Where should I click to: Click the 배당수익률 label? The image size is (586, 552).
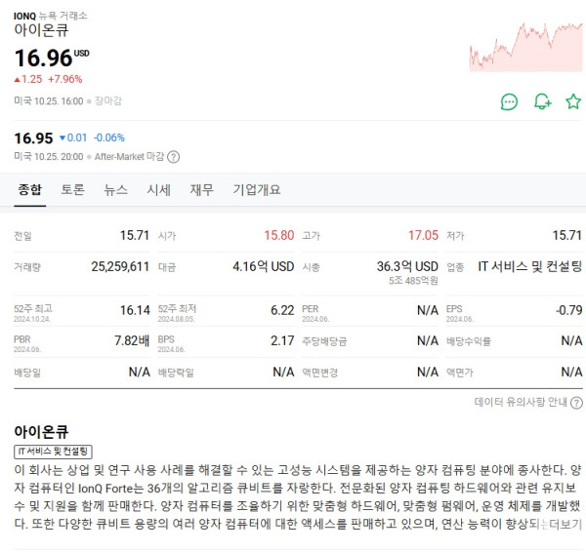click(468, 341)
